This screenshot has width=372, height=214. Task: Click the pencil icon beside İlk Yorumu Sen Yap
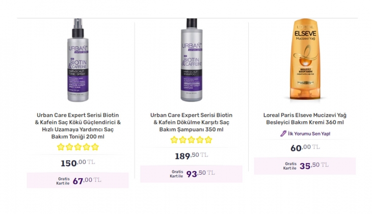(284, 133)
